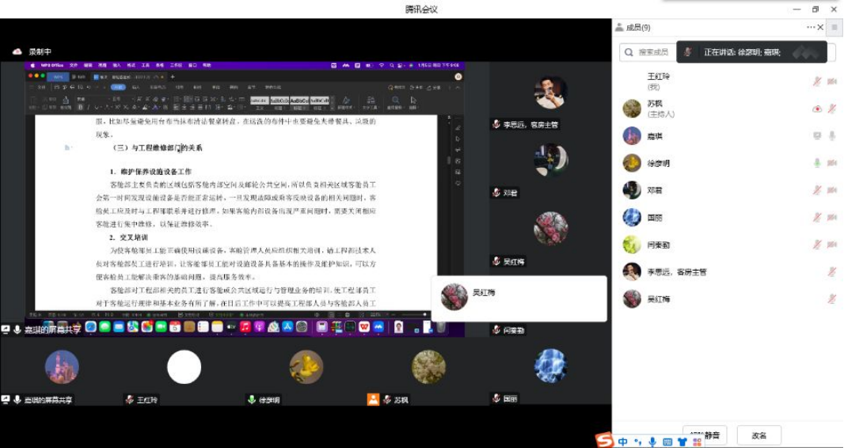Click Sogou input method S icon

pyautogui.click(x=605, y=441)
